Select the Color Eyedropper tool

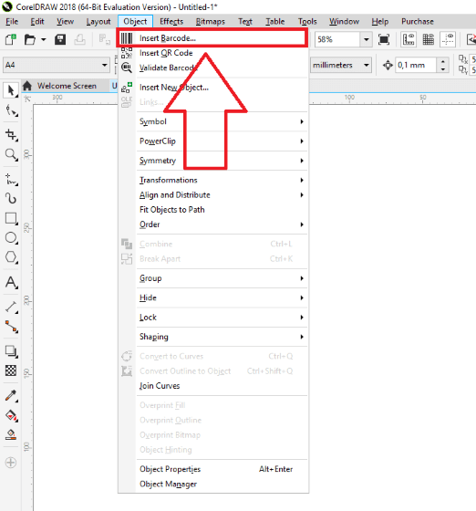point(11,396)
